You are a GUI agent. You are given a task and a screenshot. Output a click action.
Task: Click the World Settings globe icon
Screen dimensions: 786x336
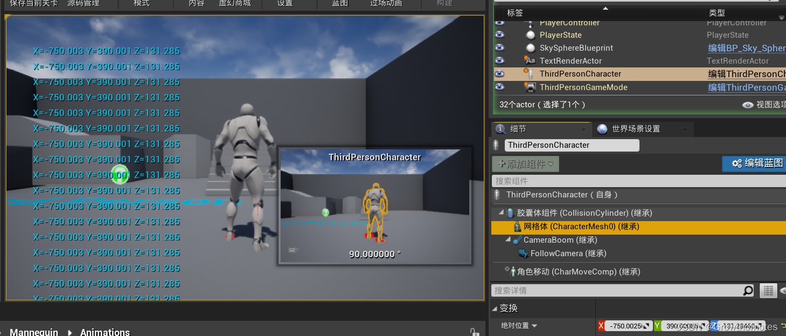pos(602,129)
